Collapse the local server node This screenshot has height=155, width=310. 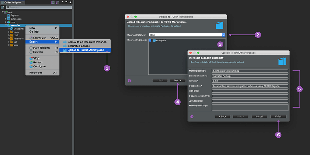[3, 12]
